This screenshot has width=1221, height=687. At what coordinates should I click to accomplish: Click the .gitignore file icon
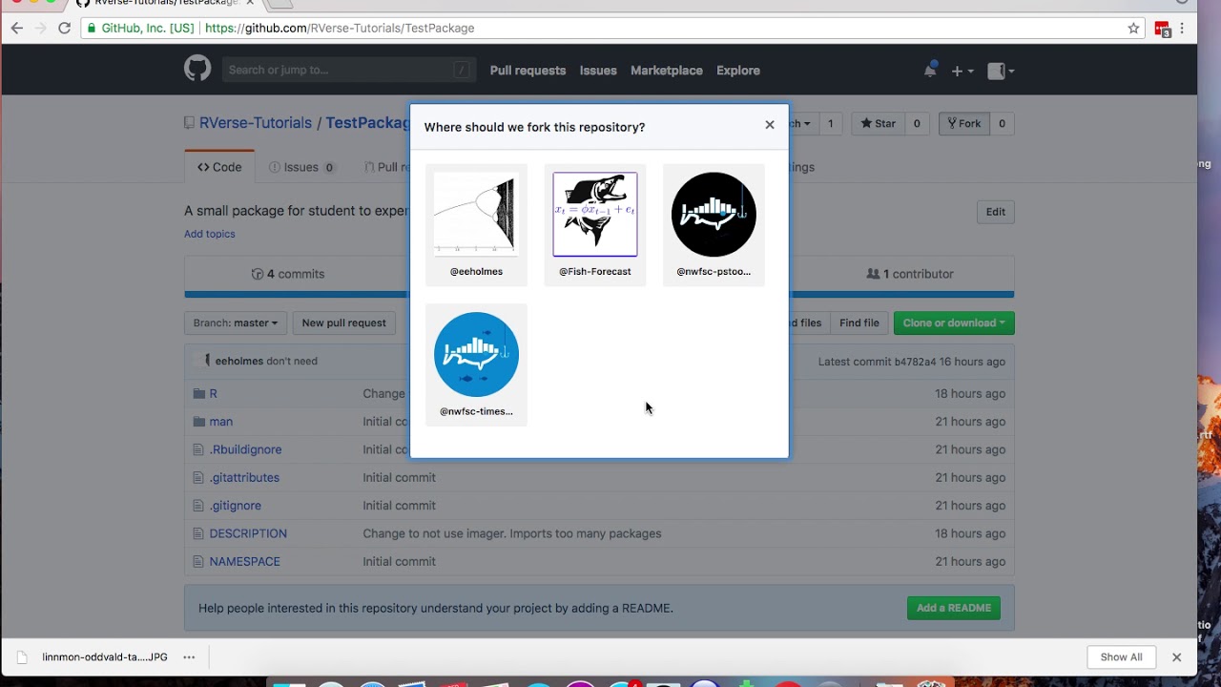click(198, 506)
